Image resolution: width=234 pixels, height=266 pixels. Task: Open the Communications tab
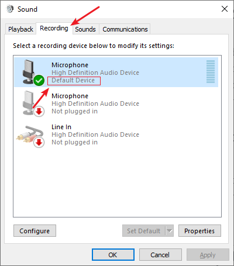125,29
